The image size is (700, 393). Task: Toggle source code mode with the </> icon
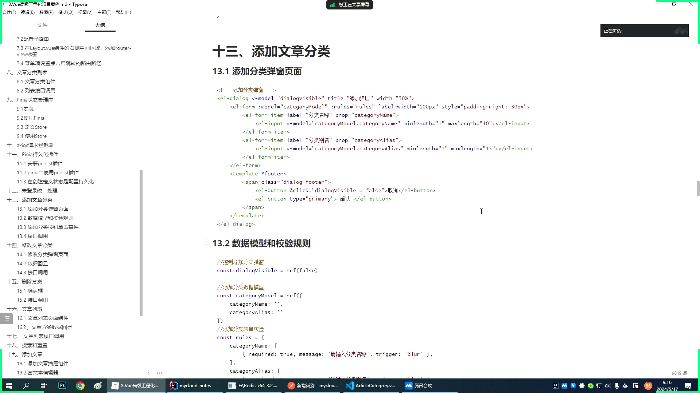pos(159,373)
